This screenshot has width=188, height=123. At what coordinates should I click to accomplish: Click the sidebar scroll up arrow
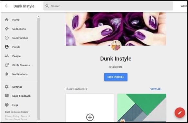point(39,17)
